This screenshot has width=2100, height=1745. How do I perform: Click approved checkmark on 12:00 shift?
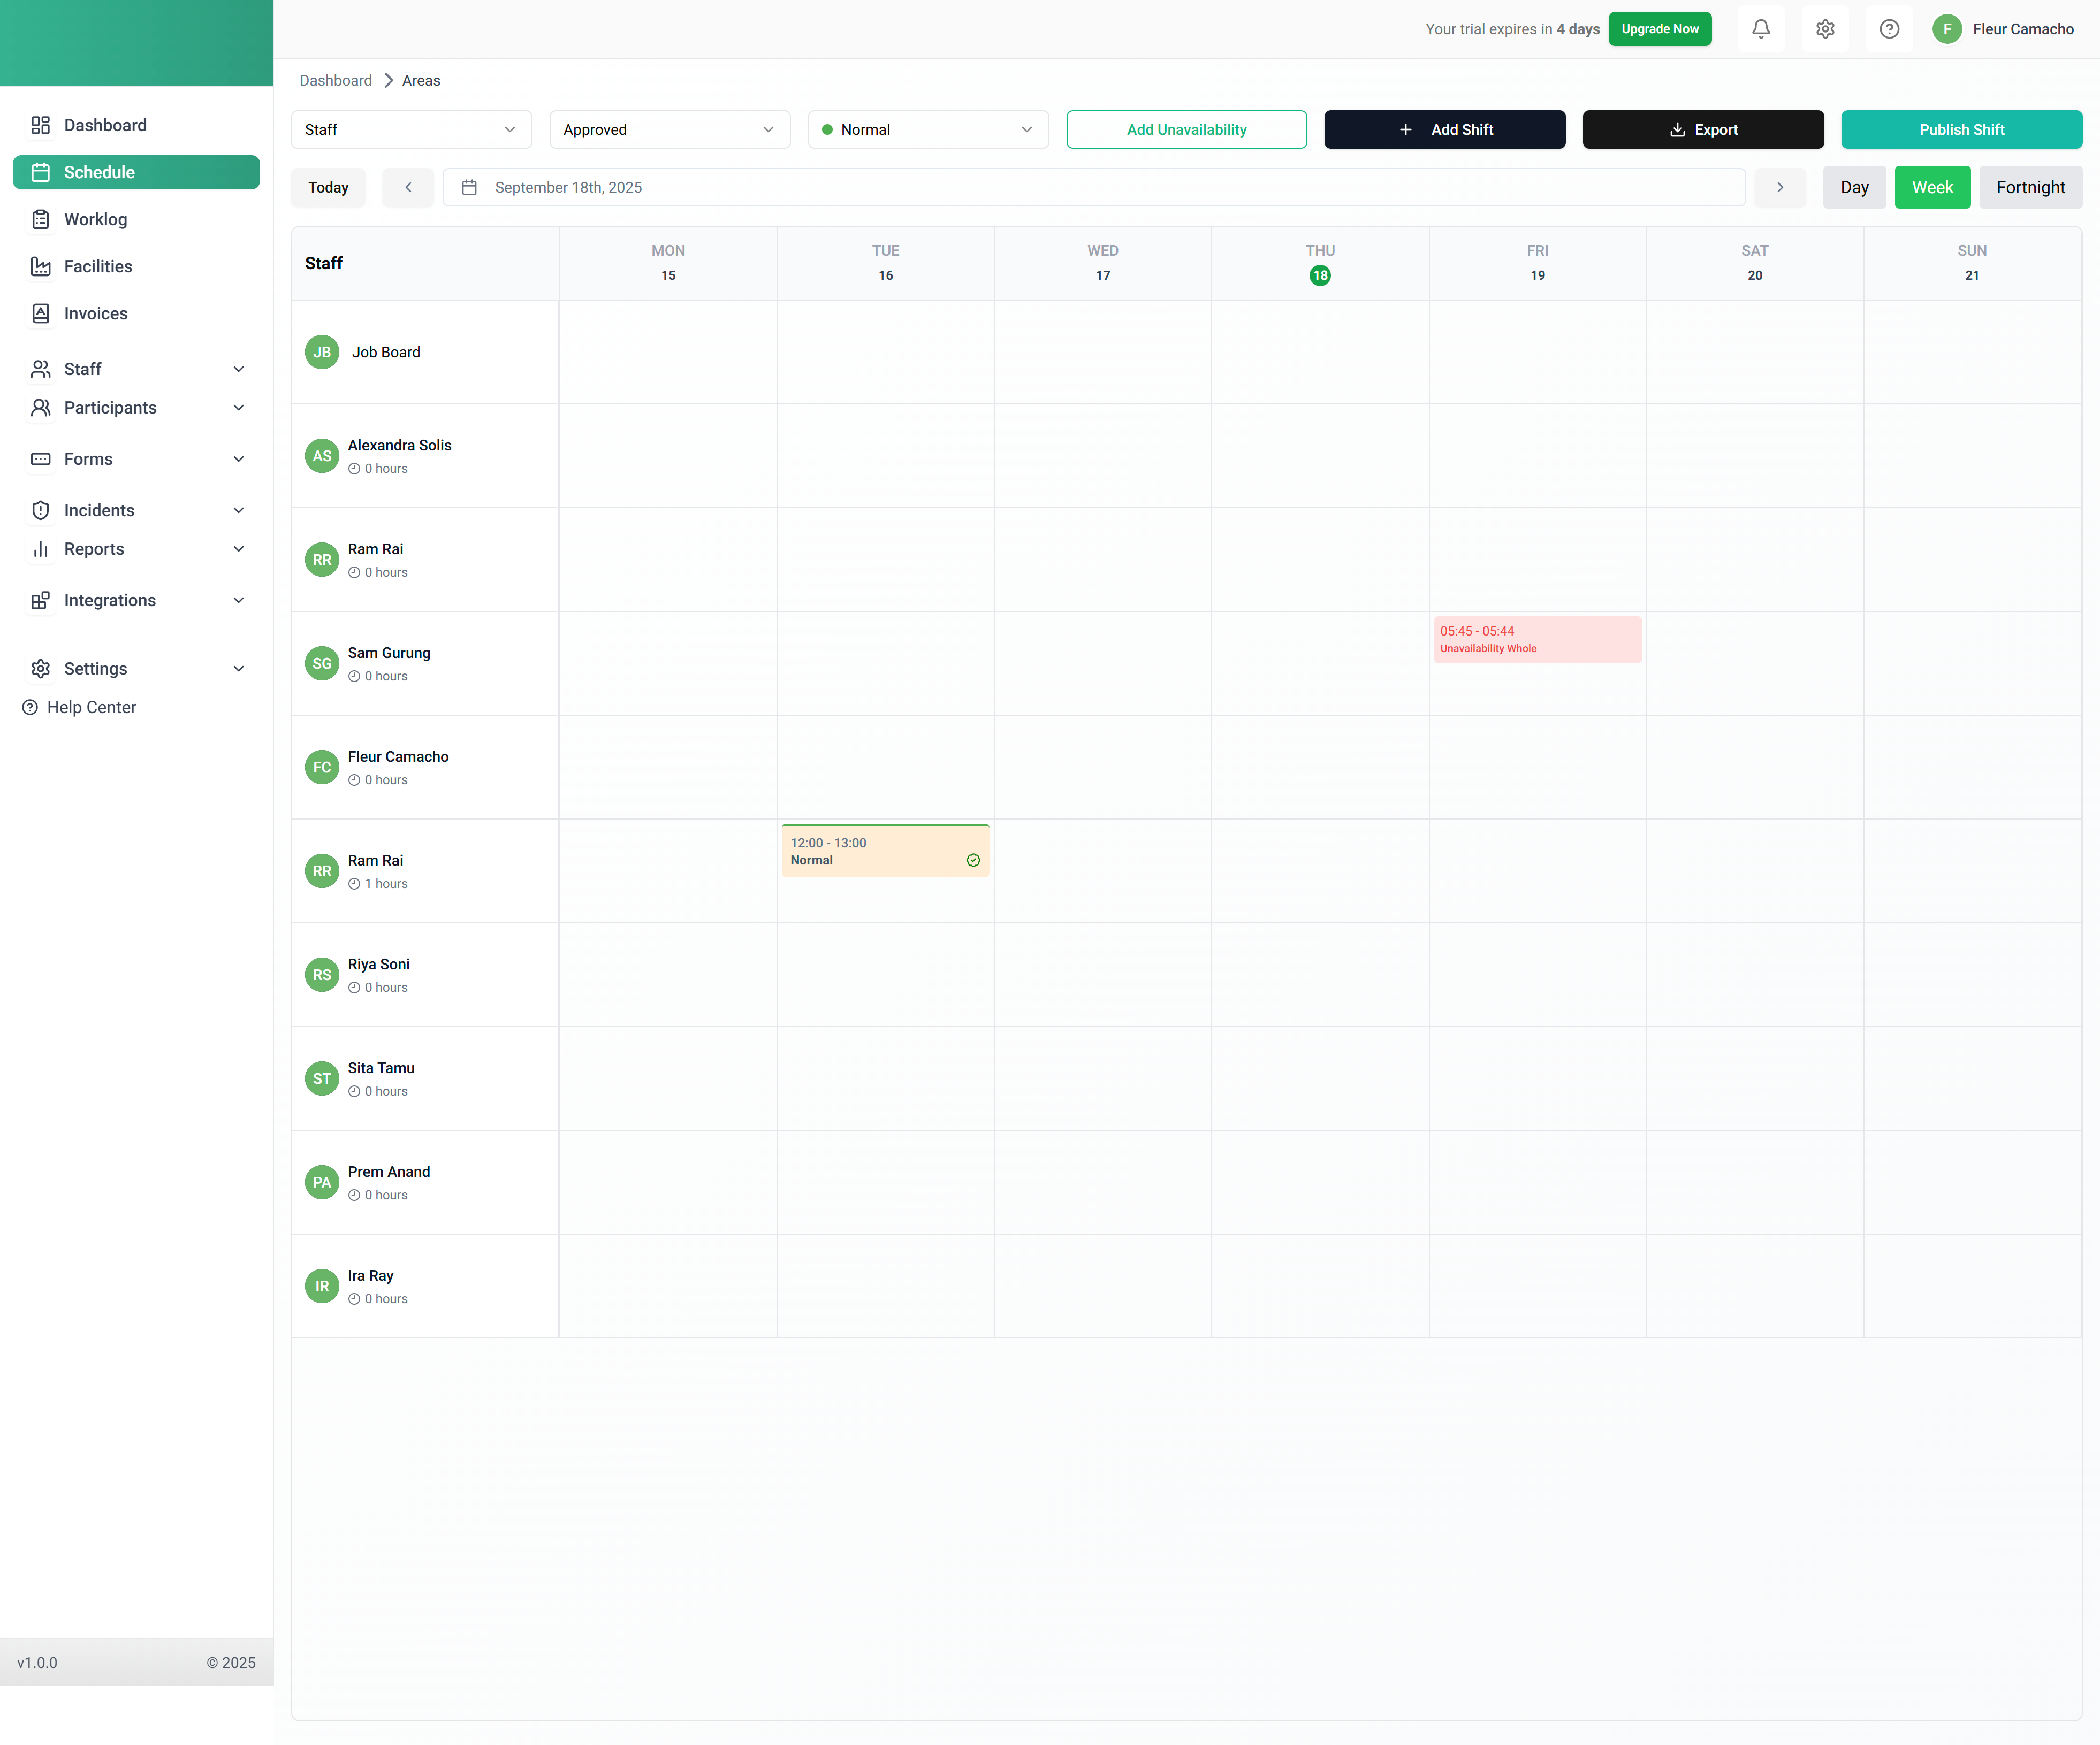point(973,861)
